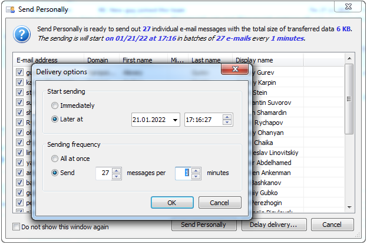Viewport: 367px width, 244px height.
Task: Uncheck the Ankenman recipient row checkbox
Action: [19, 173]
